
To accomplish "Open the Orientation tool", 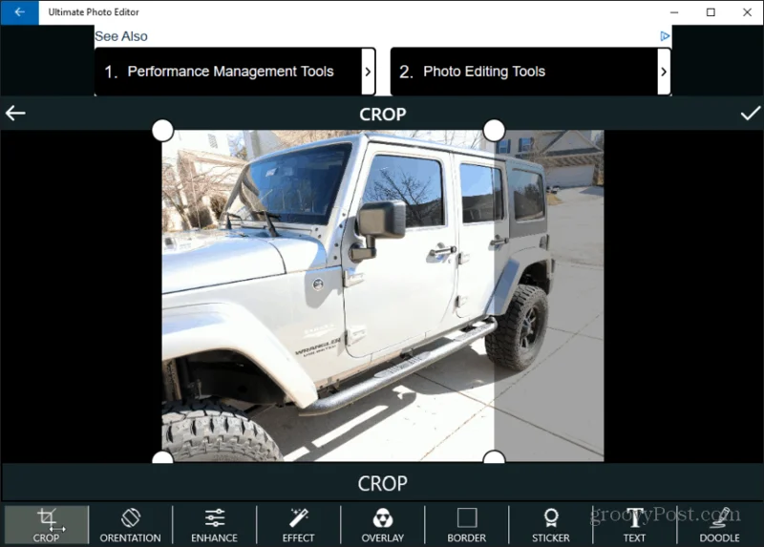I will (x=130, y=525).
